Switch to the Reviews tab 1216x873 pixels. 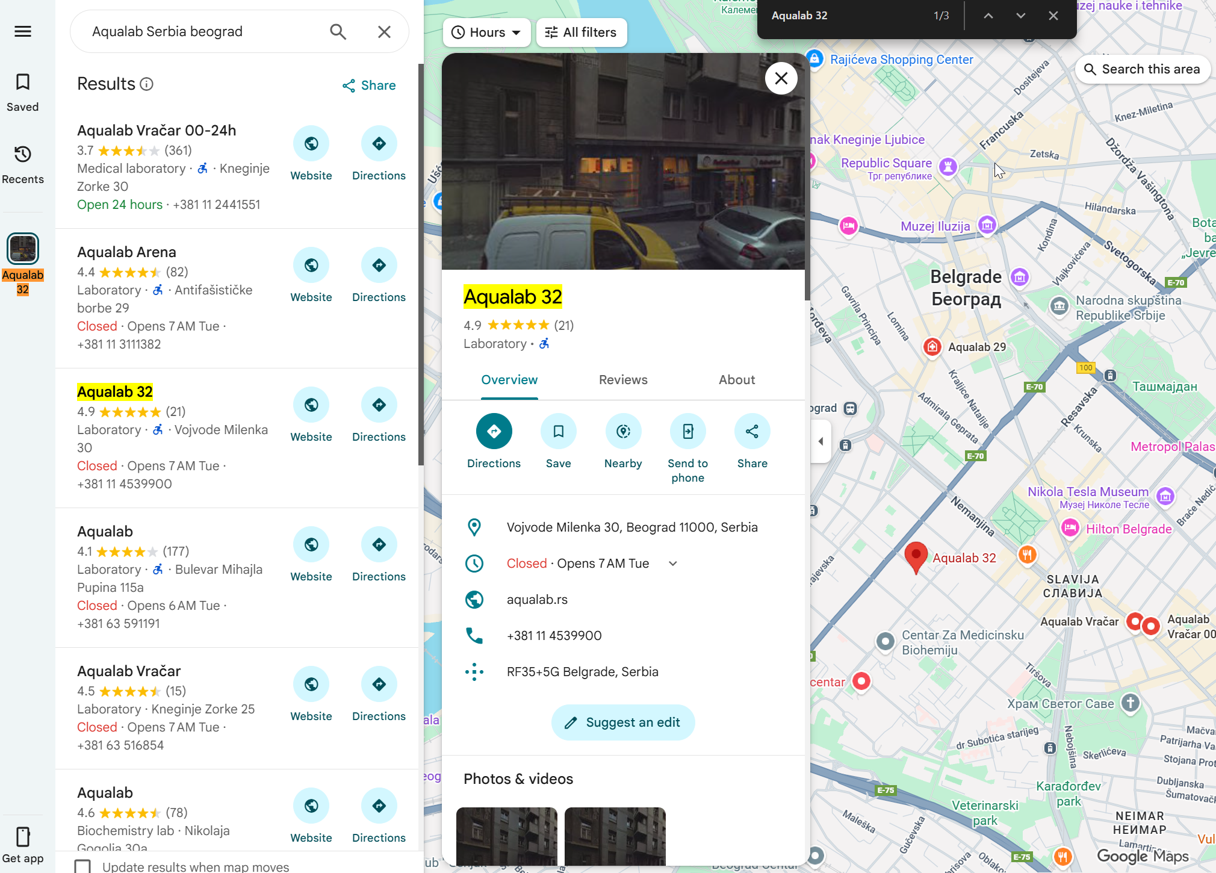[623, 380]
